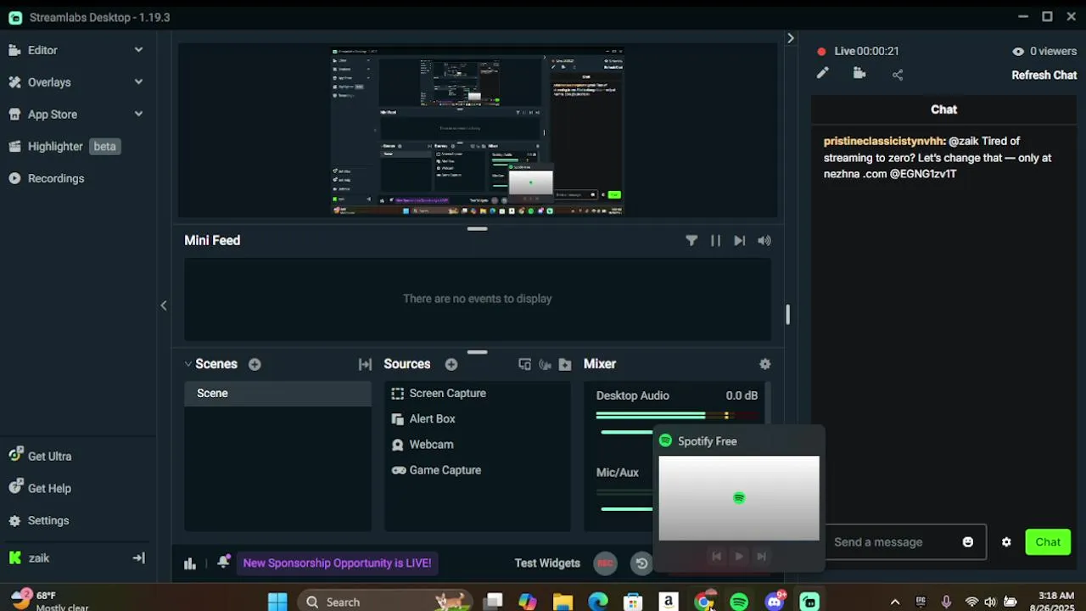Viewport: 1086px width, 611px height.
Task: Skip to next Spotify track in popup
Action: pyautogui.click(x=761, y=557)
